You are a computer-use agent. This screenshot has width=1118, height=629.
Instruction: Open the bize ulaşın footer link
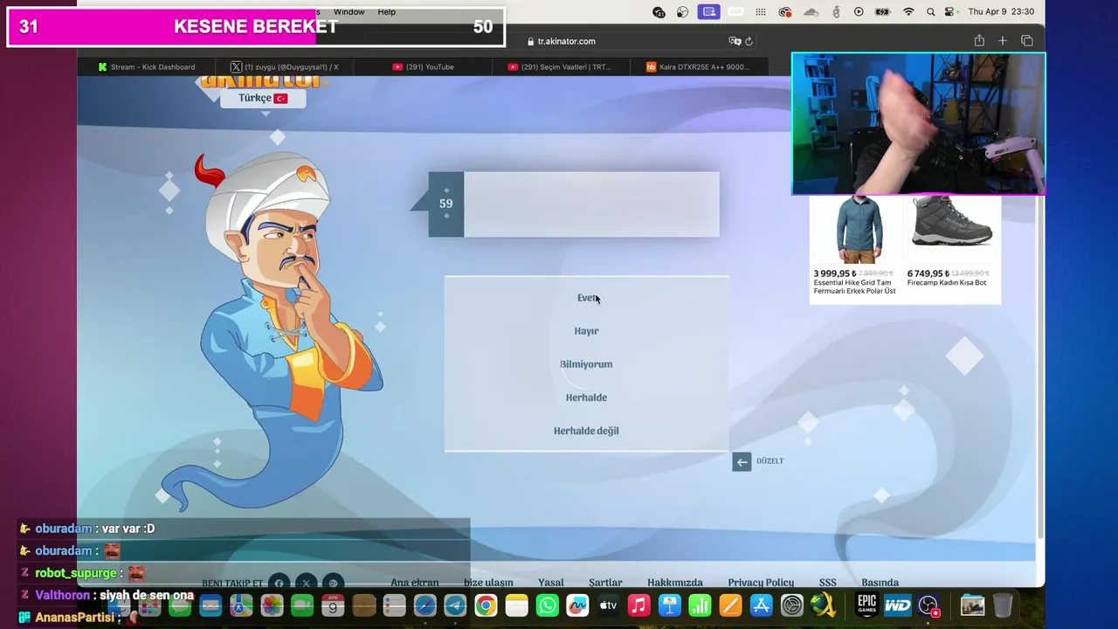coord(488,583)
